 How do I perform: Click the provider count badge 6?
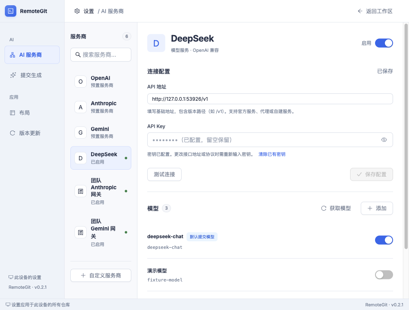click(127, 36)
